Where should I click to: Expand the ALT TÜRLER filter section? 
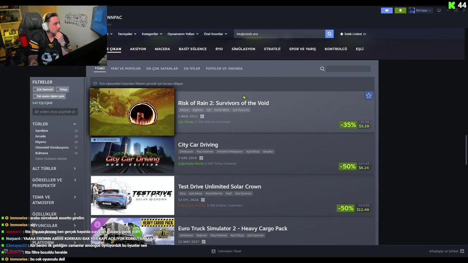click(55, 169)
